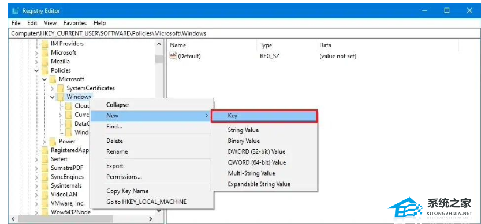Choose Collapse in the context menu
Viewport: 481px width, 224px height.
pos(151,105)
